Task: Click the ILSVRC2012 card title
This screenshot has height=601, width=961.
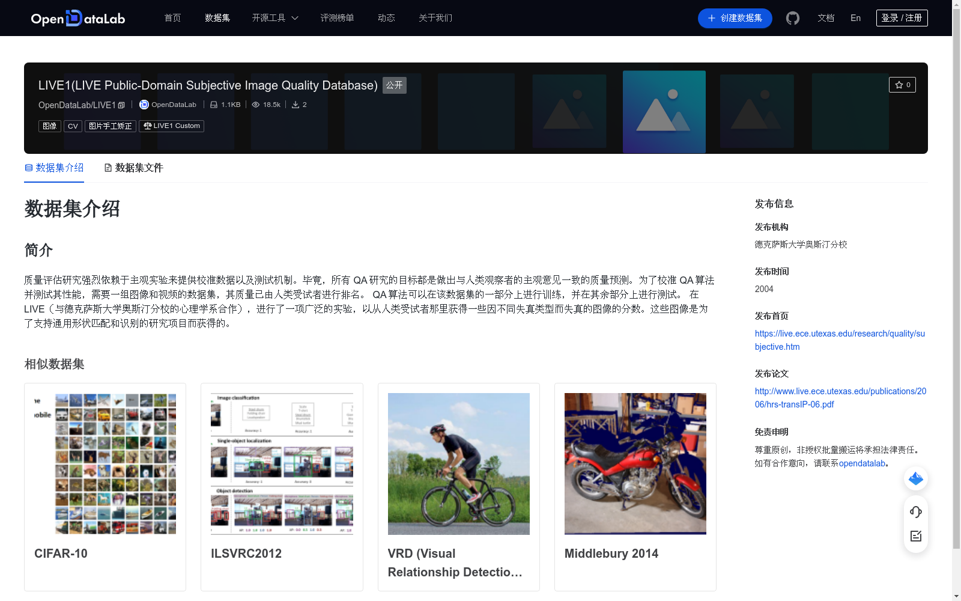Action: tap(246, 554)
